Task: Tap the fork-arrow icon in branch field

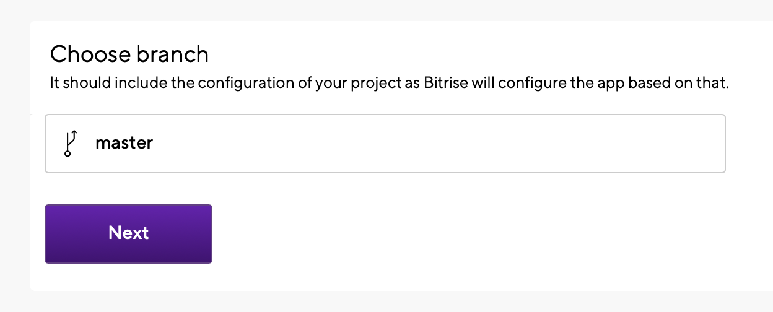Action: [x=71, y=143]
